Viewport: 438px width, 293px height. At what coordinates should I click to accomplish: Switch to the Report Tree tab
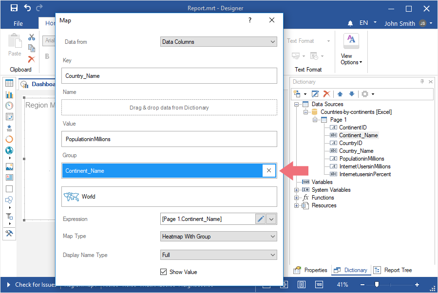[x=394, y=270]
